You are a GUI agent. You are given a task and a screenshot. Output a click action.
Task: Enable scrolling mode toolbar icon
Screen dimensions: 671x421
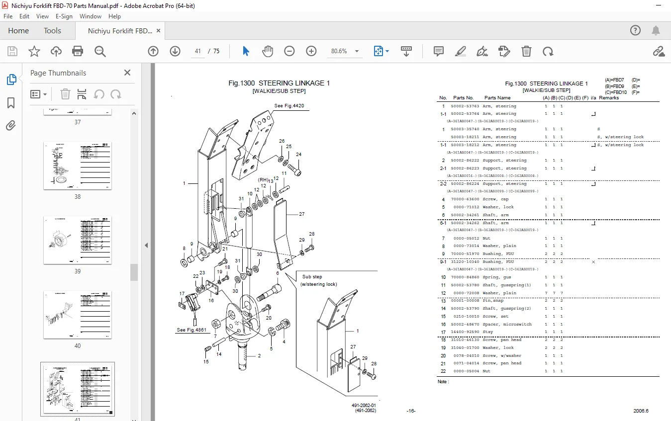tap(406, 51)
